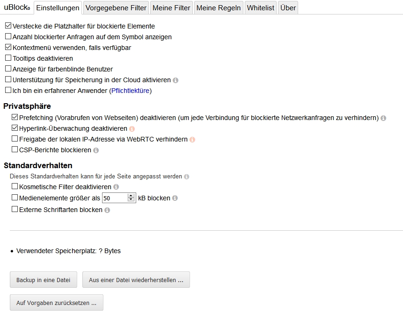Enable Tooltips deaktivieren checkbox
Screen dimensions: 403x326
(8, 58)
